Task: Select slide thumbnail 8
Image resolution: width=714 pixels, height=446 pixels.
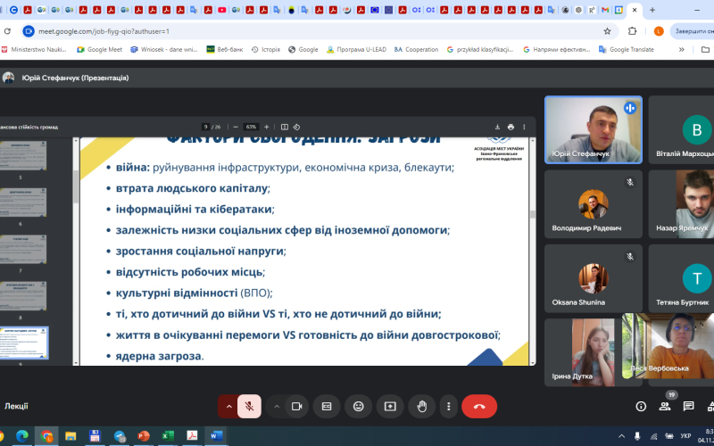Action: pos(22,296)
